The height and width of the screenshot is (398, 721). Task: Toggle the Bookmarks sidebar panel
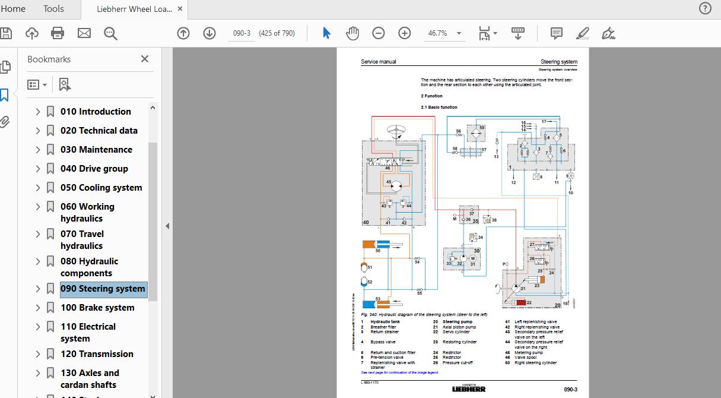pos(7,94)
